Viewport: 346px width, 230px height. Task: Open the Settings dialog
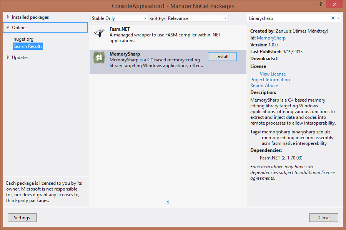tap(22, 217)
